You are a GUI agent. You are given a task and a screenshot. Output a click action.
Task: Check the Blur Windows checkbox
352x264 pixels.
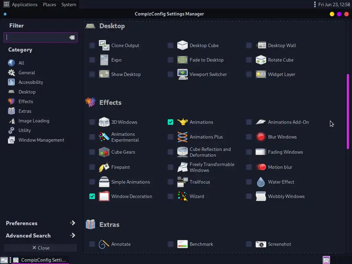click(249, 137)
